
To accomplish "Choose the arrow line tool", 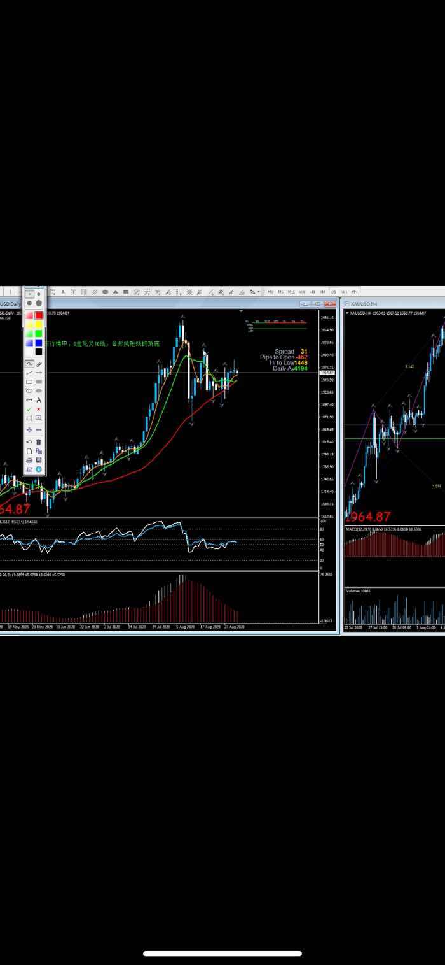I will [39, 373].
